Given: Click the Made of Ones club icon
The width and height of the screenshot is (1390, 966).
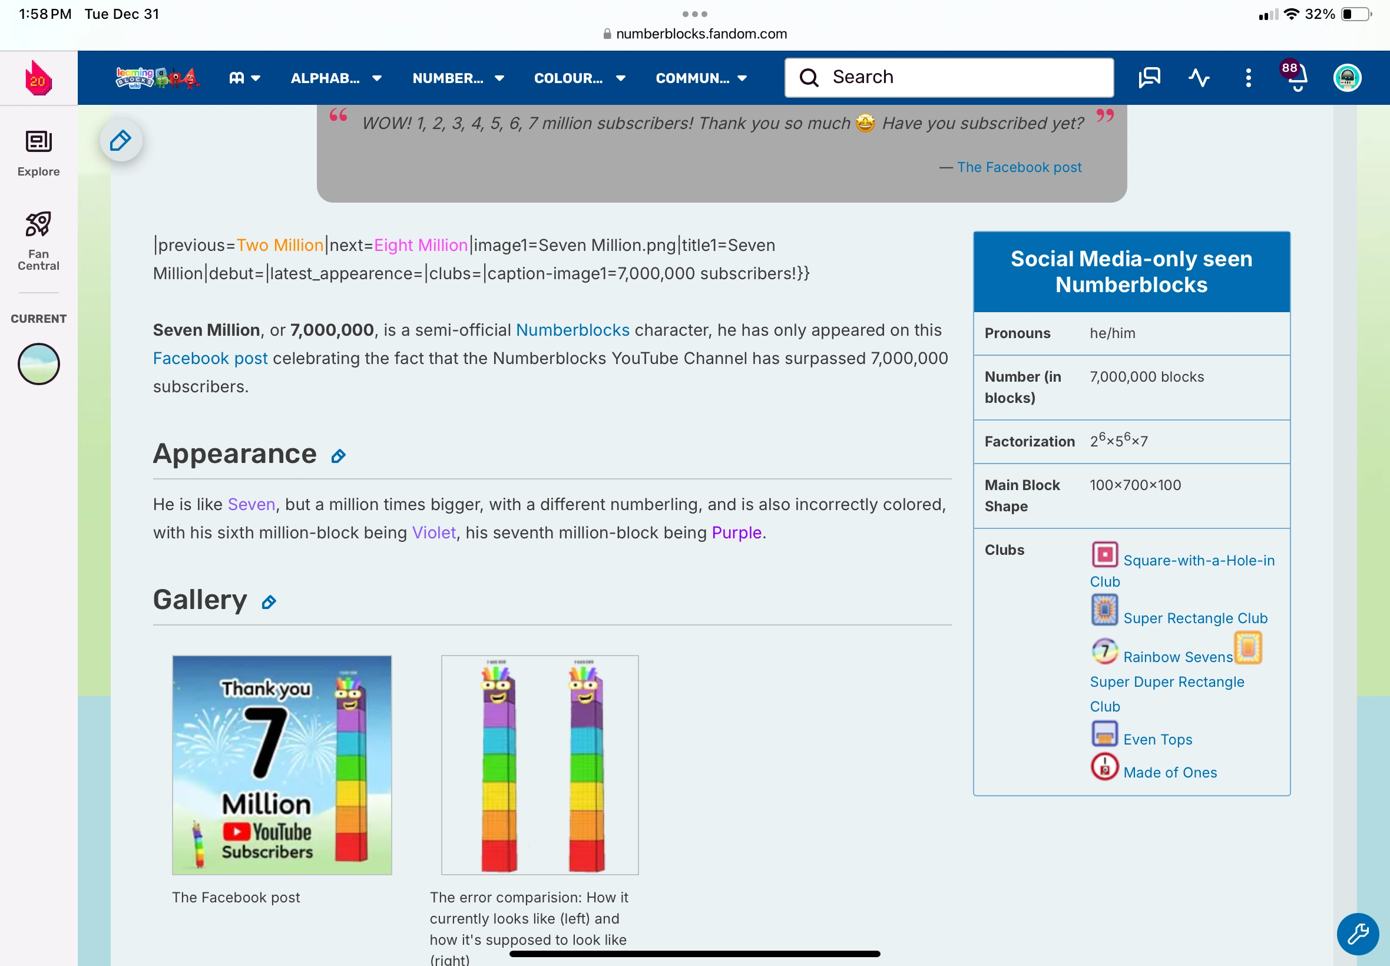Looking at the screenshot, I should click(x=1104, y=766).
